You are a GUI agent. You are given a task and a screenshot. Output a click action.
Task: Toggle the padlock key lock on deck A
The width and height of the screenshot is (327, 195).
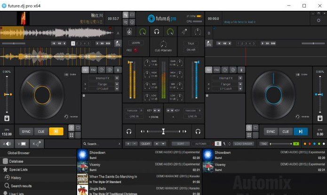pyautogui.click(x=7, y=118)
